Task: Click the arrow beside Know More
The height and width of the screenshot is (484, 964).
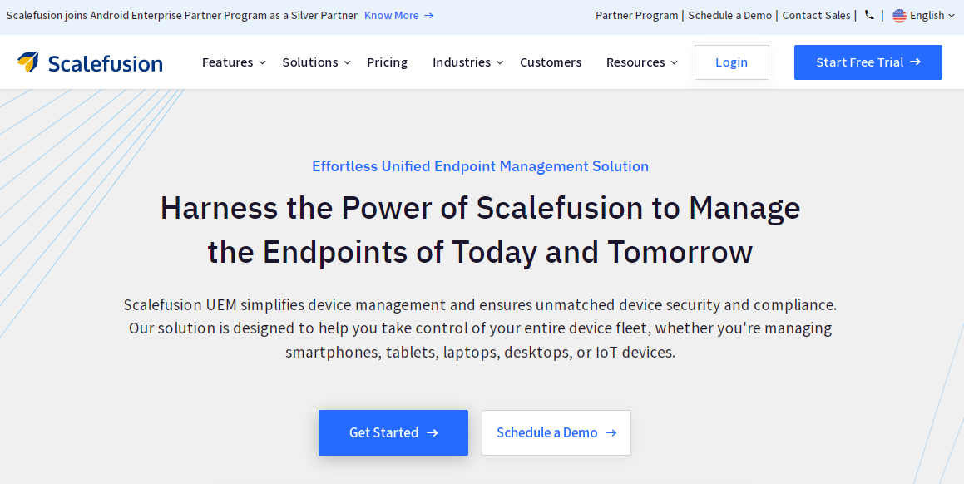Action: coord(429,15)
